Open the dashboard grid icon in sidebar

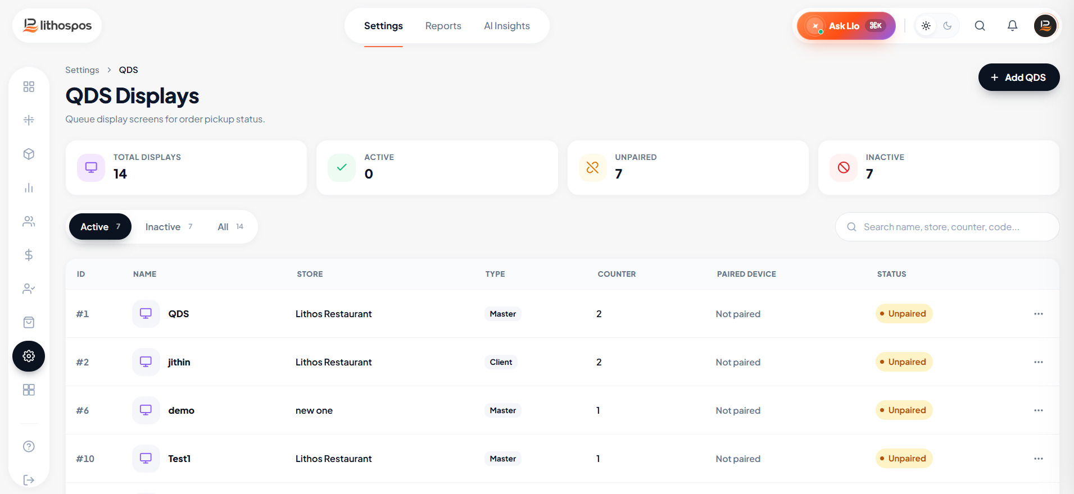tap(29, 86)
